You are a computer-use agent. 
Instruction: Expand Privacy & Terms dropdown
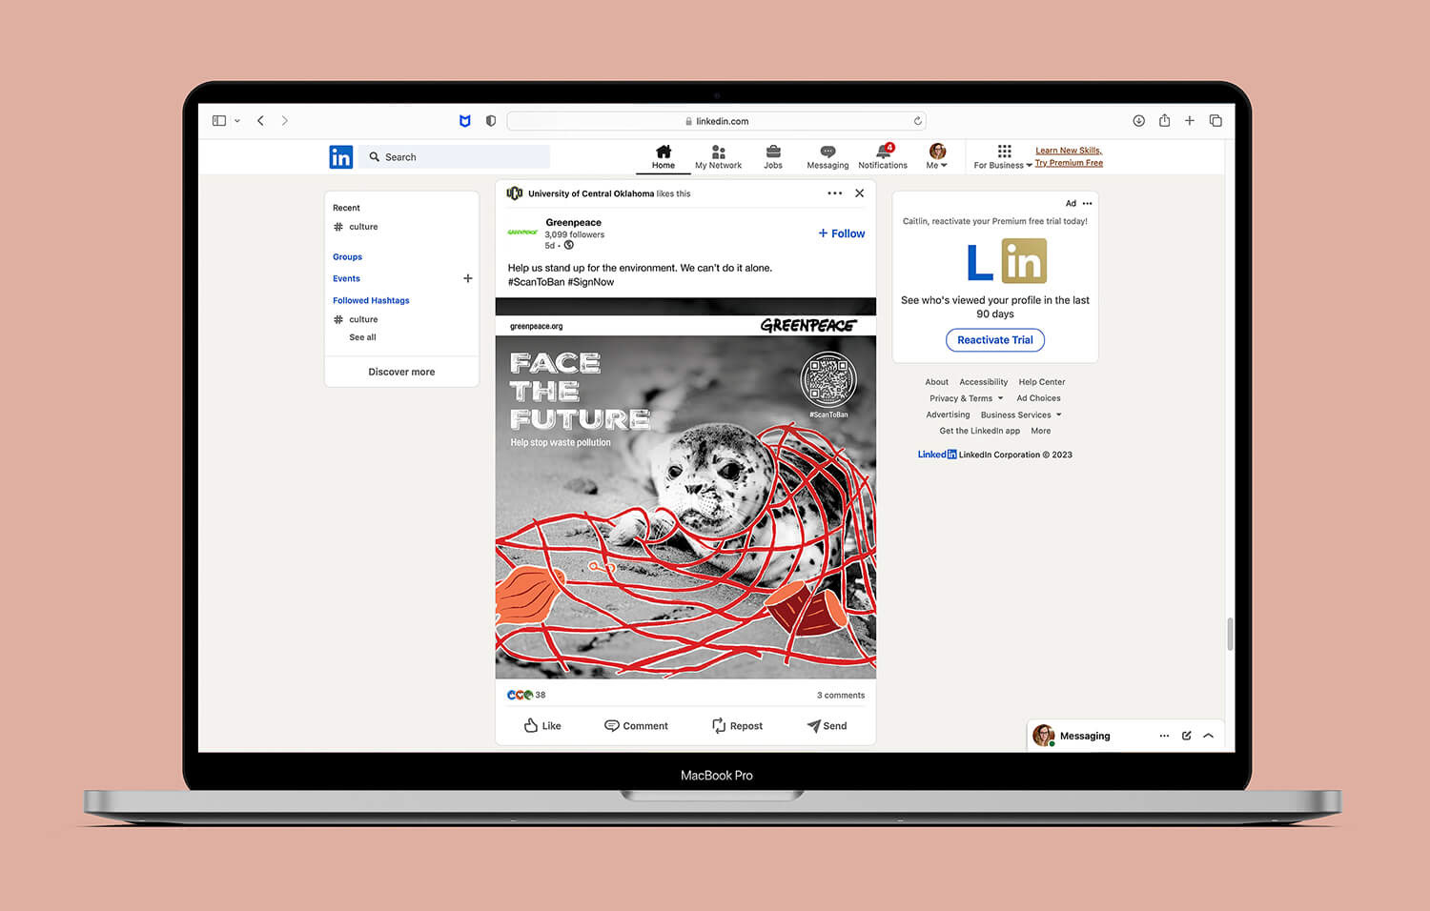point(967,398)
